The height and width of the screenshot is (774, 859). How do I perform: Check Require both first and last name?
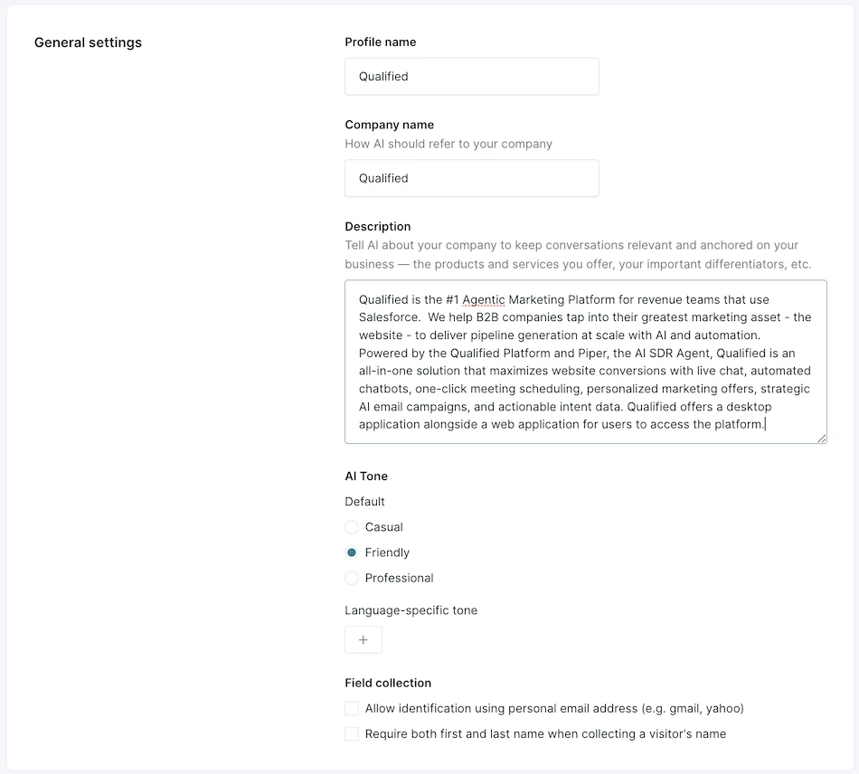click(x=352, y=733)
